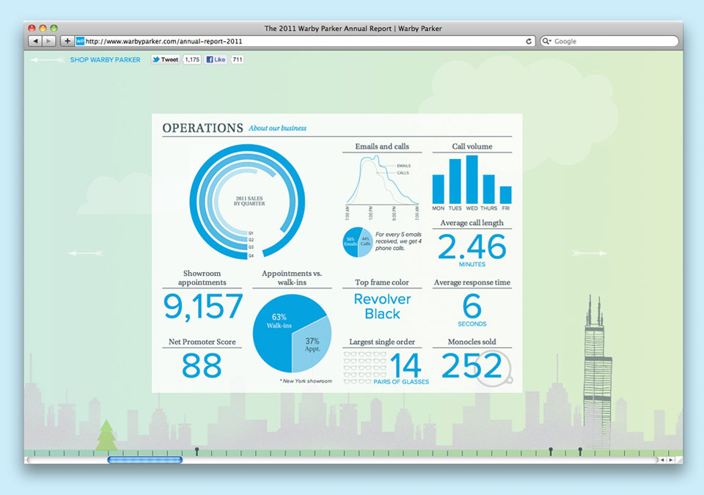Viewport: 704px width, 495px height.
Task: Click the 'Average call length' heading
Action: coord(472,223)
